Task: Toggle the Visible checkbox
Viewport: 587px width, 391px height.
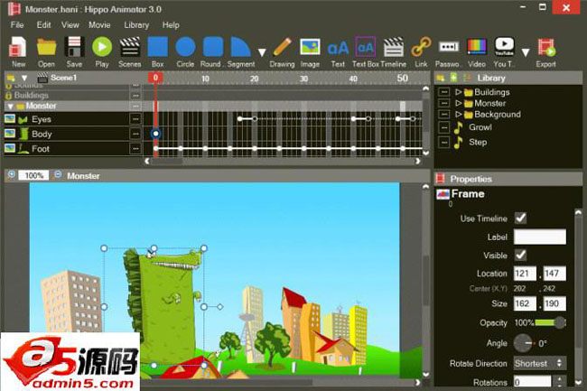Action: tap(520, 256)
